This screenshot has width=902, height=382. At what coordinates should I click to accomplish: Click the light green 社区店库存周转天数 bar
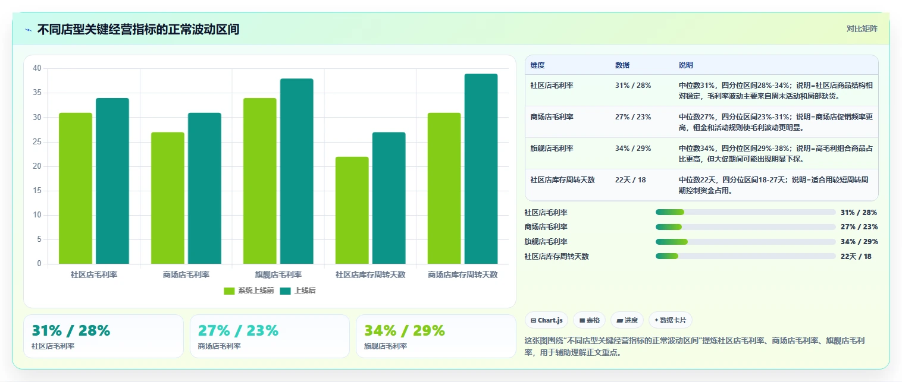click(352, 210)
